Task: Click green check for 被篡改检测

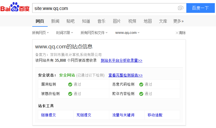Action: click(70, 94)
